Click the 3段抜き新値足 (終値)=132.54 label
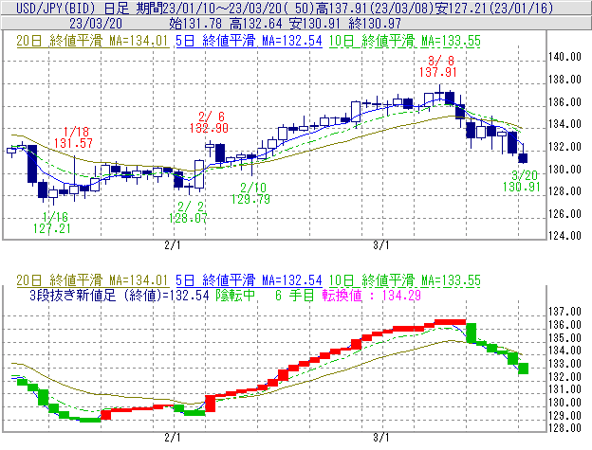 (x=120, y=295)
